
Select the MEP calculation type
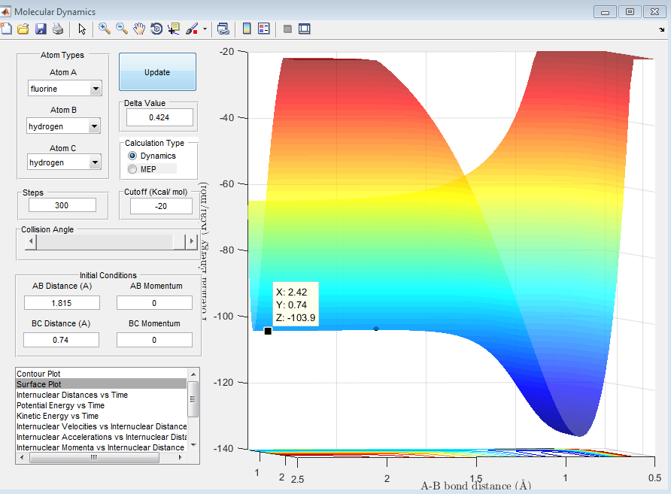point(132,169)
